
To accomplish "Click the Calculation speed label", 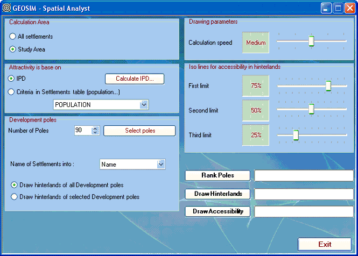I will (210, 42).
